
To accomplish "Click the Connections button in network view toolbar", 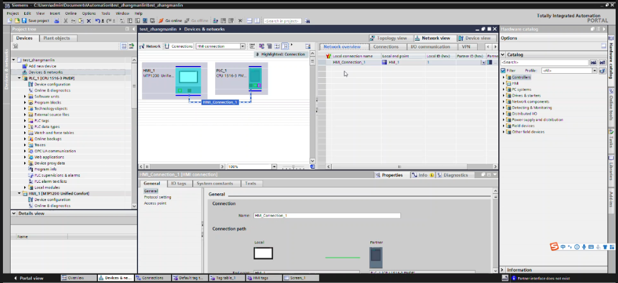I will tap(179, 46).
